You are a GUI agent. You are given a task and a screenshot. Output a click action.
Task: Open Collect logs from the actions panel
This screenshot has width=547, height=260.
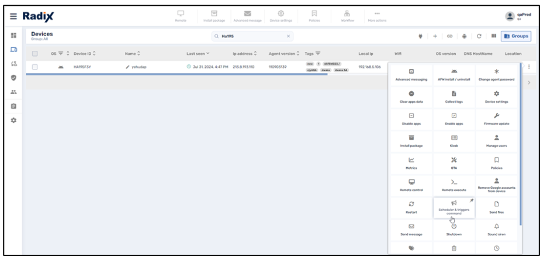[454, 96]
